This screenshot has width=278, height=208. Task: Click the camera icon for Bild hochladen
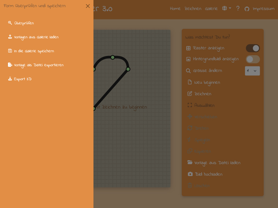click(x=190, y=174)
